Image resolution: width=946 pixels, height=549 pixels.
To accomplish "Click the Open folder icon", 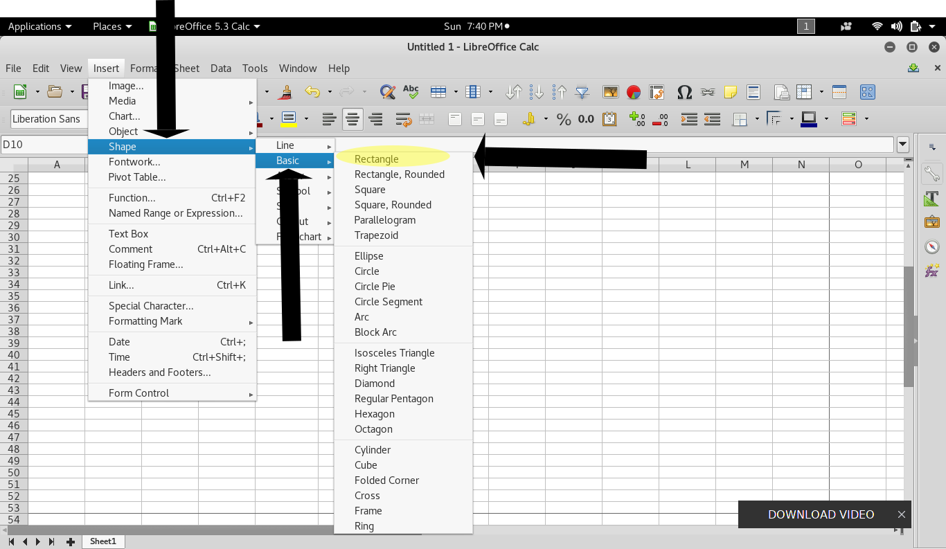I will [x=54, y=91].
